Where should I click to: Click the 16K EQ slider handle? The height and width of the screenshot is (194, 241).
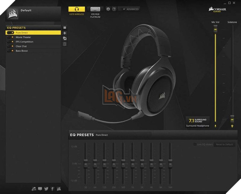coord(170,164)
